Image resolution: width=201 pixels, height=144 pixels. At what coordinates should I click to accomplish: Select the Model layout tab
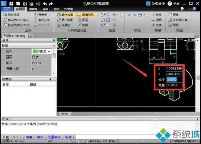(65, 113)
